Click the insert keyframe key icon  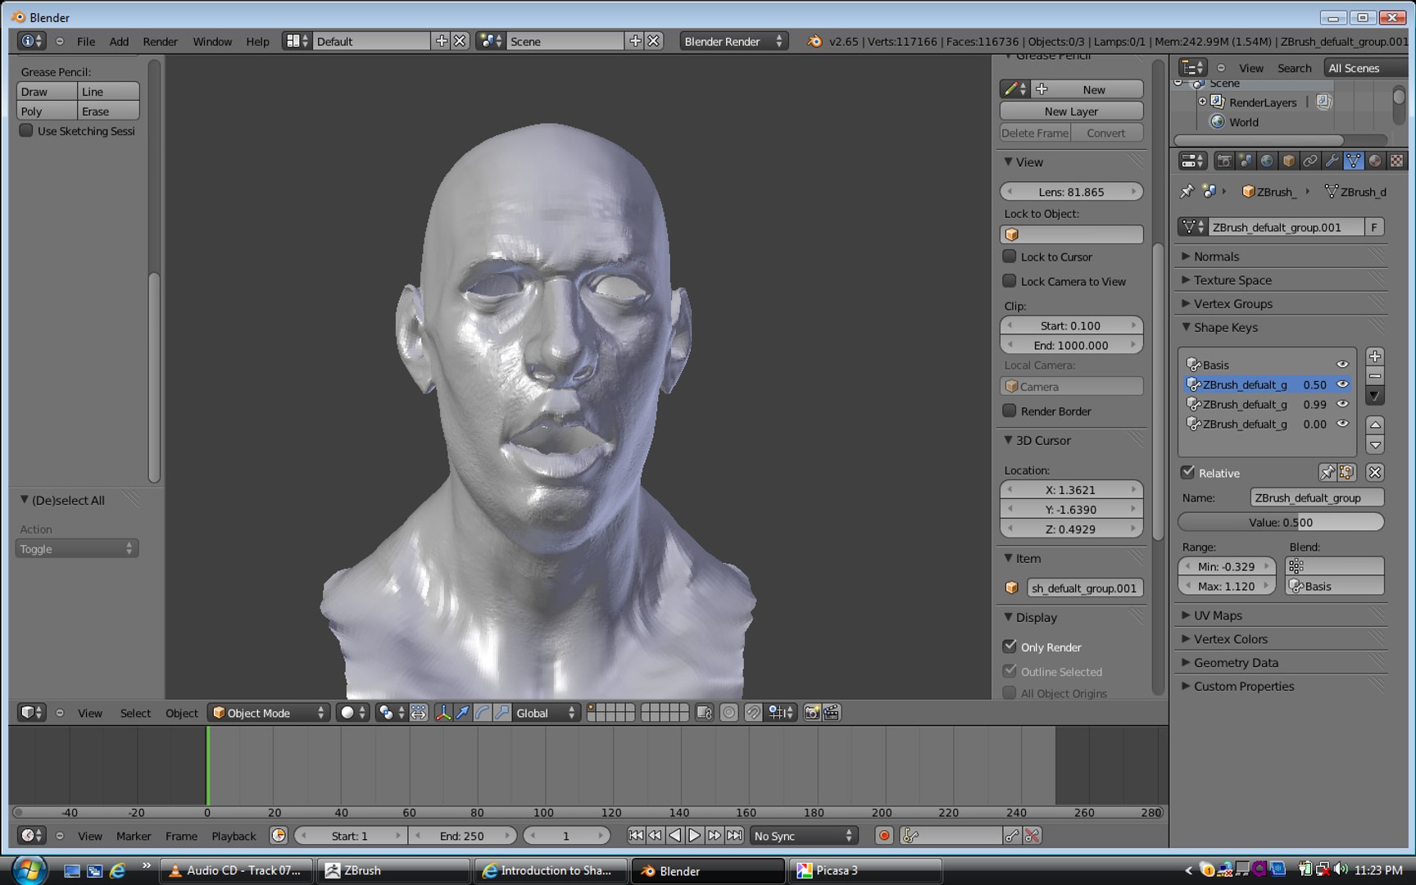[x=1013, y=836]
